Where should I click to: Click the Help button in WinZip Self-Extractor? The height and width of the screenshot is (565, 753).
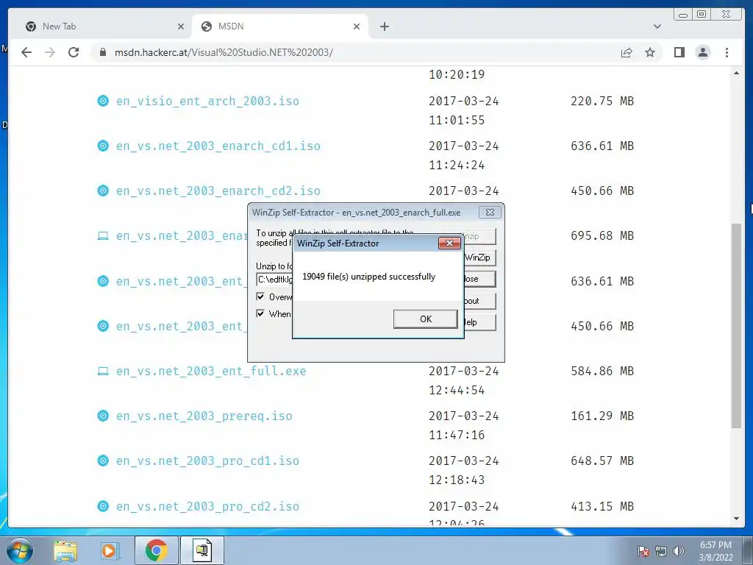click(x=479, y=322)
